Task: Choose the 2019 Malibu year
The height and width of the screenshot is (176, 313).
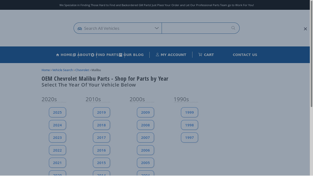Action: [101, 112]
